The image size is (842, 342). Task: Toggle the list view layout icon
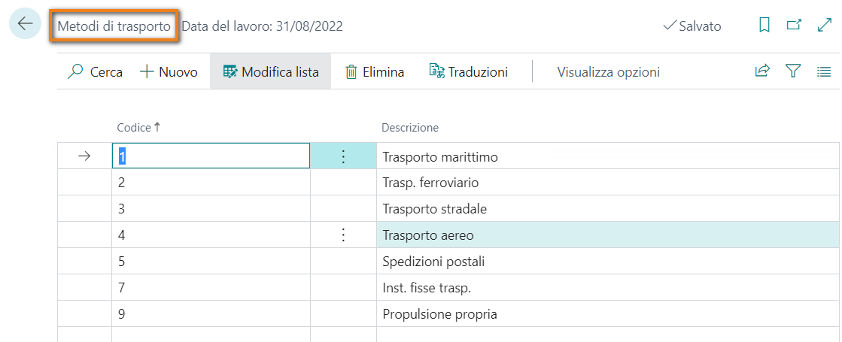[x=824, y=71]
